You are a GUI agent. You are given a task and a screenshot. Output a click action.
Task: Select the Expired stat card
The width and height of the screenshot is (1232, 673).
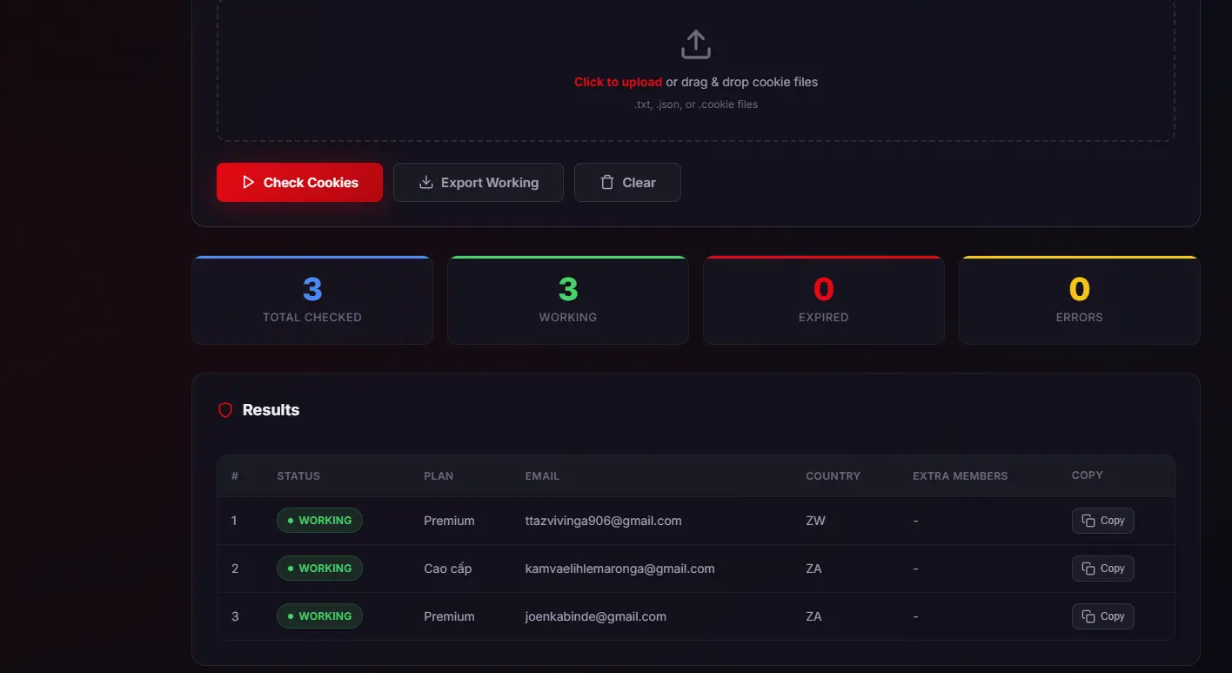click(824, 300)
